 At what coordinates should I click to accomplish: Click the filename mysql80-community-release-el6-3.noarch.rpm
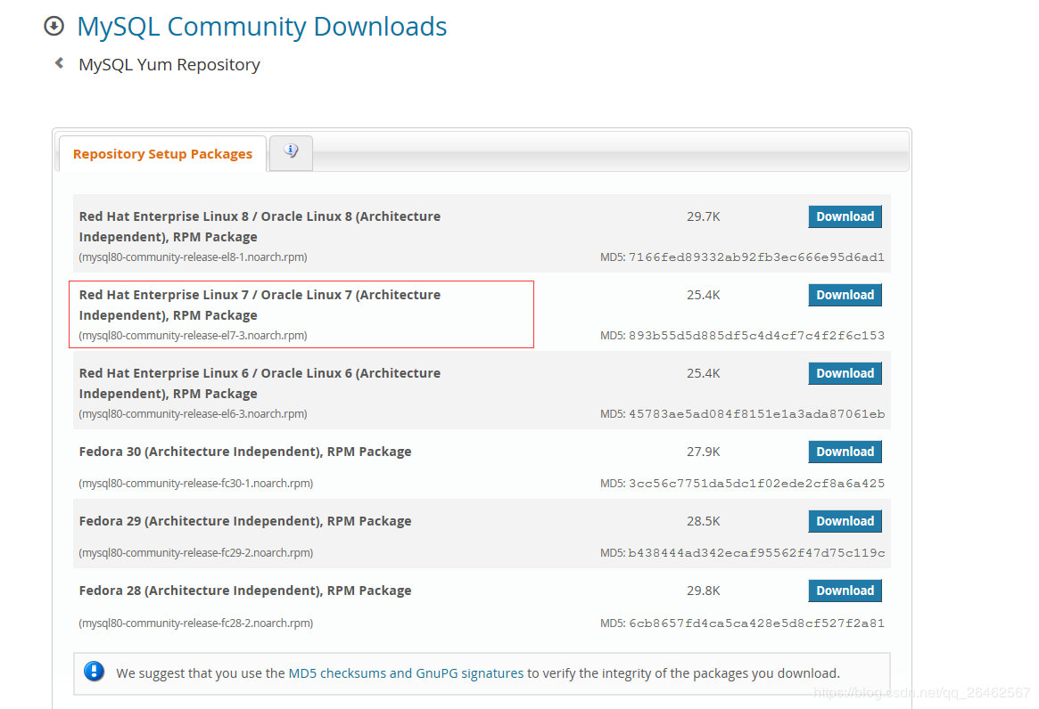tap(193, 414)
